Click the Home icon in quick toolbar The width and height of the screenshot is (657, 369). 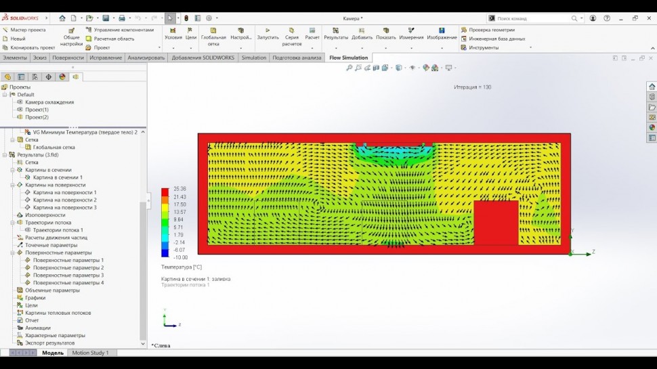[x=62, y=18]
